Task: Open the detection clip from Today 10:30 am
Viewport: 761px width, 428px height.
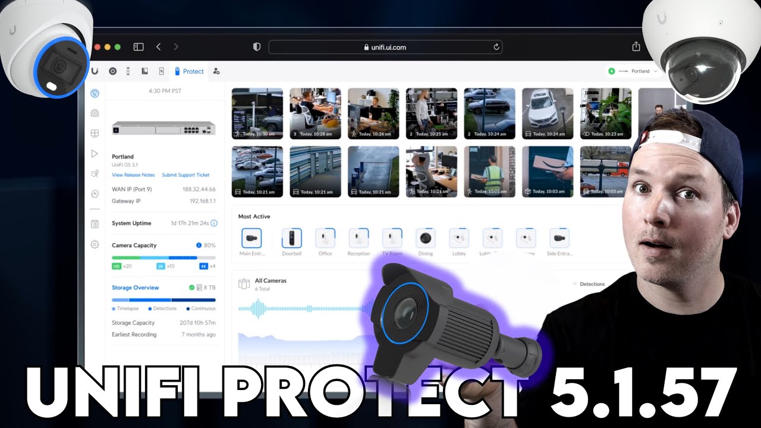Action: [x=257, y=114]
